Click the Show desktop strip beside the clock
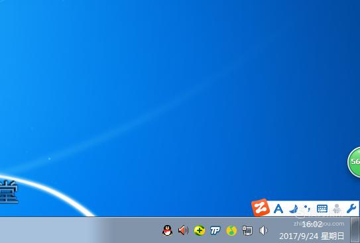 (355, 230)
